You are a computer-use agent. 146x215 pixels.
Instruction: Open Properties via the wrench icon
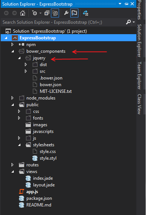pos(66,13)
